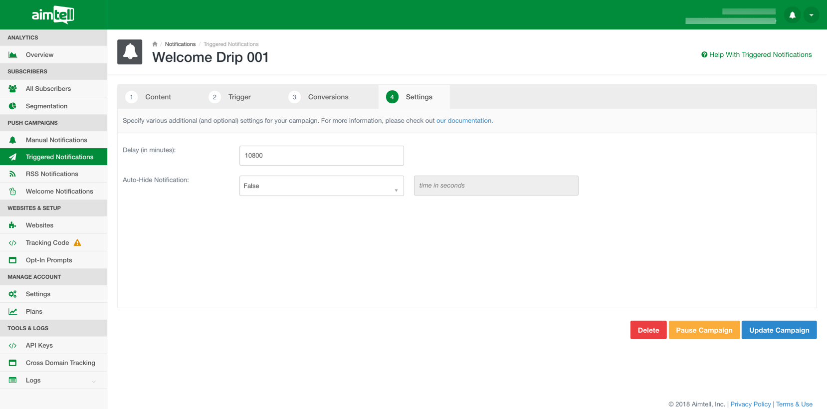Click the red Delete button
Image resolution: width=827 pixels, height=409 pixels.
[x=648, y=330]
